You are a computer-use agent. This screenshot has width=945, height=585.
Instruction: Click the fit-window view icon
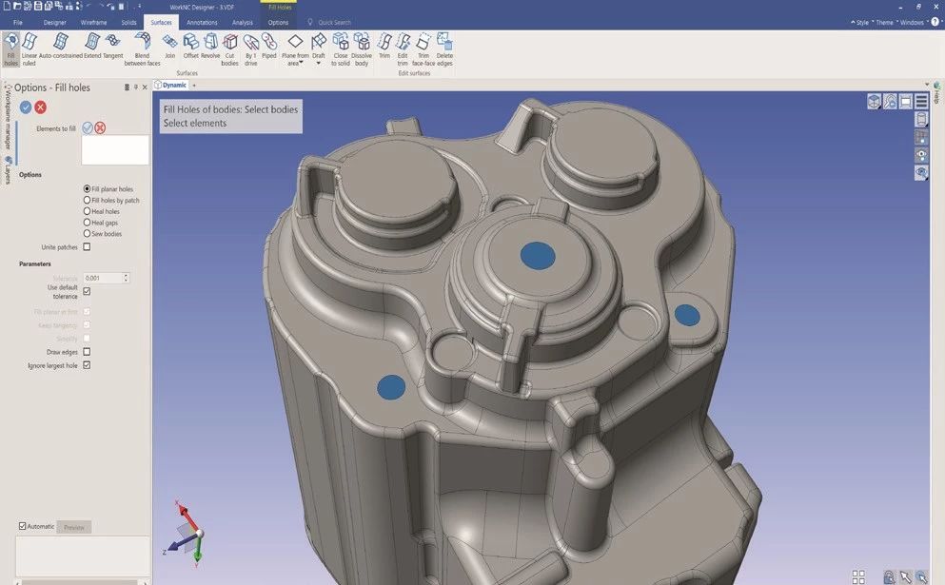905,101
